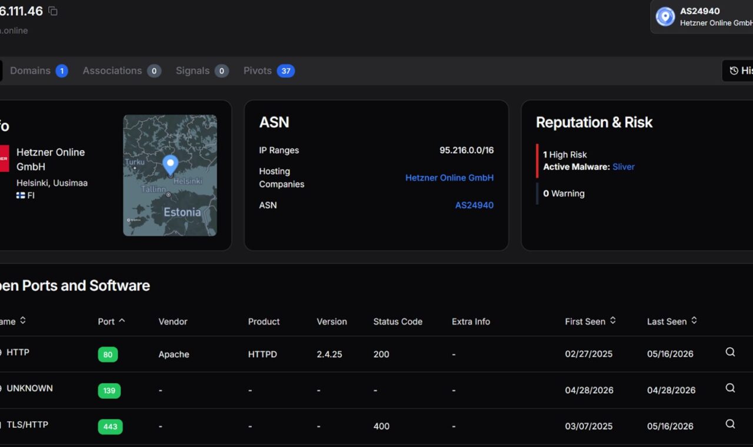Image resolution: width=753 pixels, height=447 pixels.
Task: Click the Product column header
Action: (x=264, y=322)
